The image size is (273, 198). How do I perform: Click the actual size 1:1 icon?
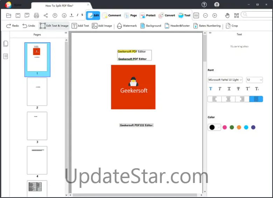pyautogui.click(x=196, y=15)
